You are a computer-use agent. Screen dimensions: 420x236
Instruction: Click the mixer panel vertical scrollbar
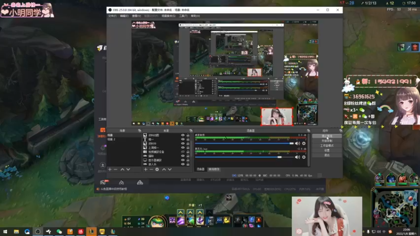(309, 150)
